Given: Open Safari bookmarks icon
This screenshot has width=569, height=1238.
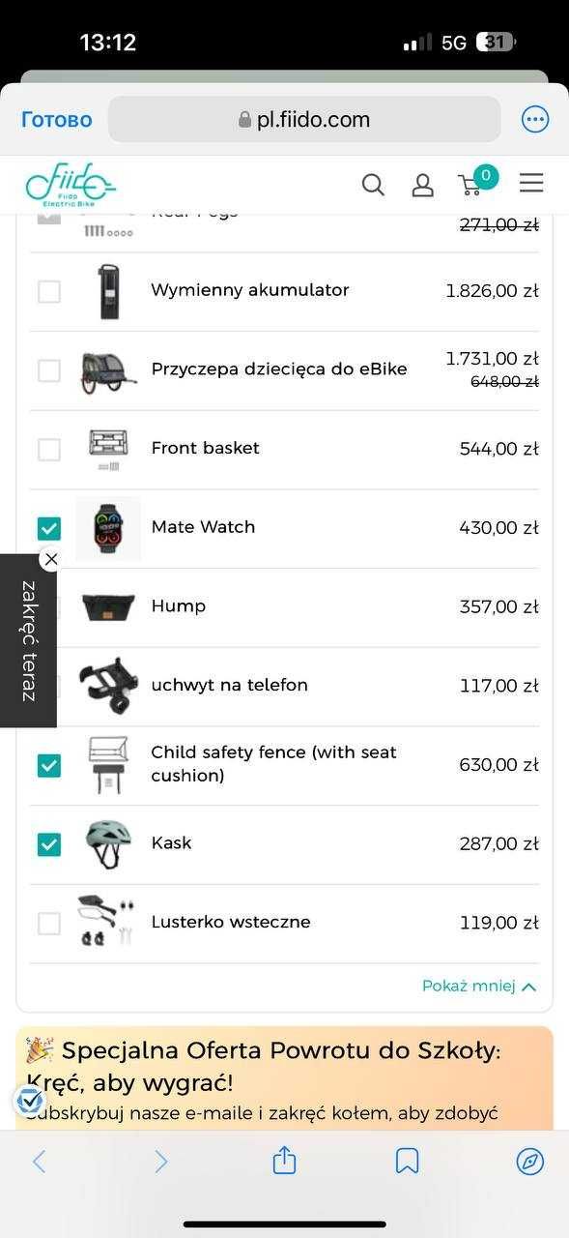Looking at the screenshot, I should [x=408, y=1161].
